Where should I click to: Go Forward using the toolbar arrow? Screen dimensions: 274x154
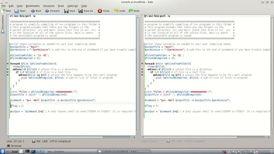(x=47, y=11)
